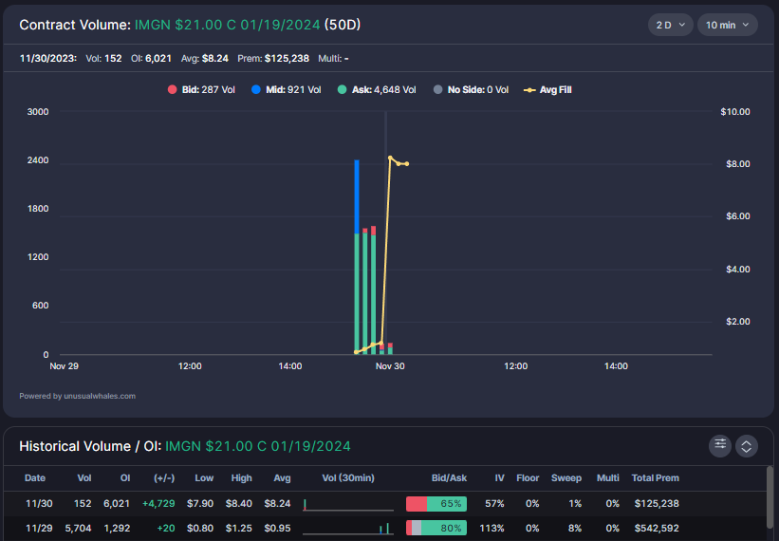
Task: Sort table by Vol column header
Action: tap(83, 478)
